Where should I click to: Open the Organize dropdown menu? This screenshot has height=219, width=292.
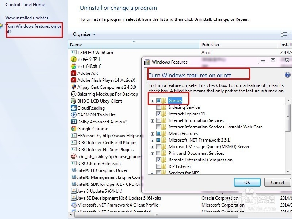pos(84,34)
